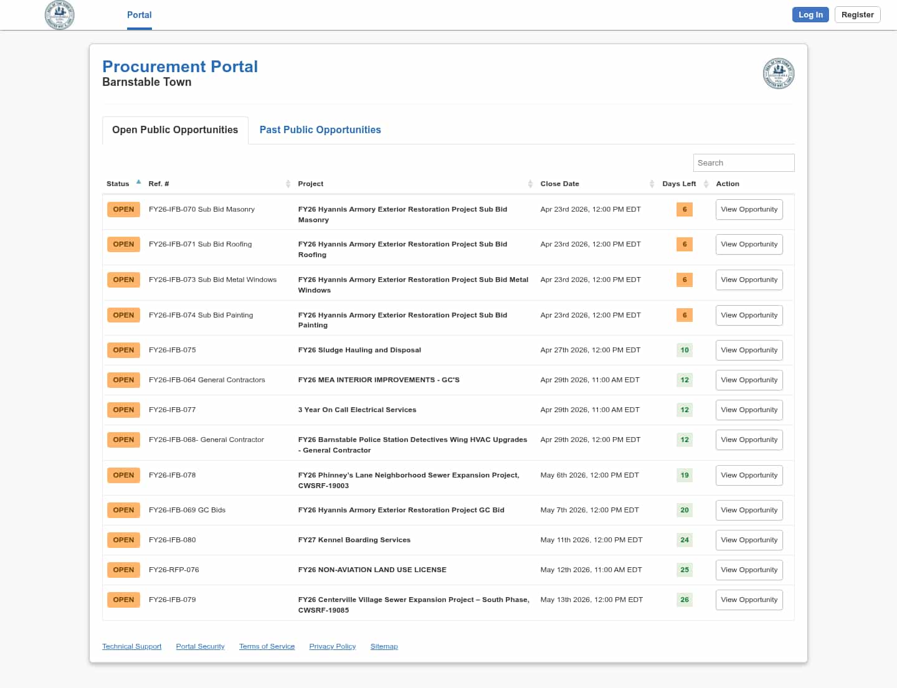Image resolution: width=897 pixels, height=688 pixels.
Task: Open the Portal navigation item
Action: pyautogui.click(x=139, y=15)
